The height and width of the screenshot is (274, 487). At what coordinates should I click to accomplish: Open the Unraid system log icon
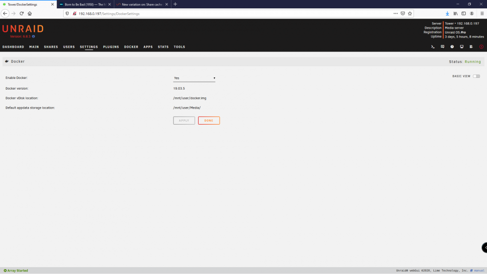(x=471, y=47)
